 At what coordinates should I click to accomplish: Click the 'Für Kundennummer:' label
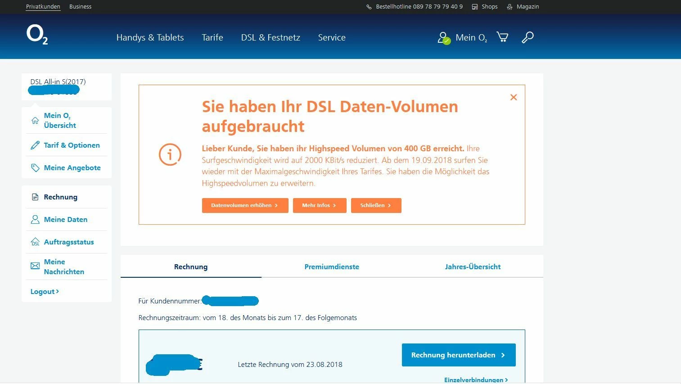pyautogui.click(x=170, y=301)
